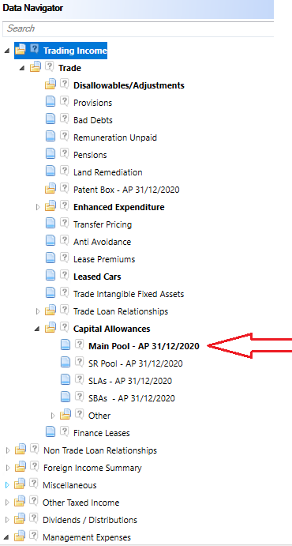Expand Other Taxed Income arrow

point(8,503)
